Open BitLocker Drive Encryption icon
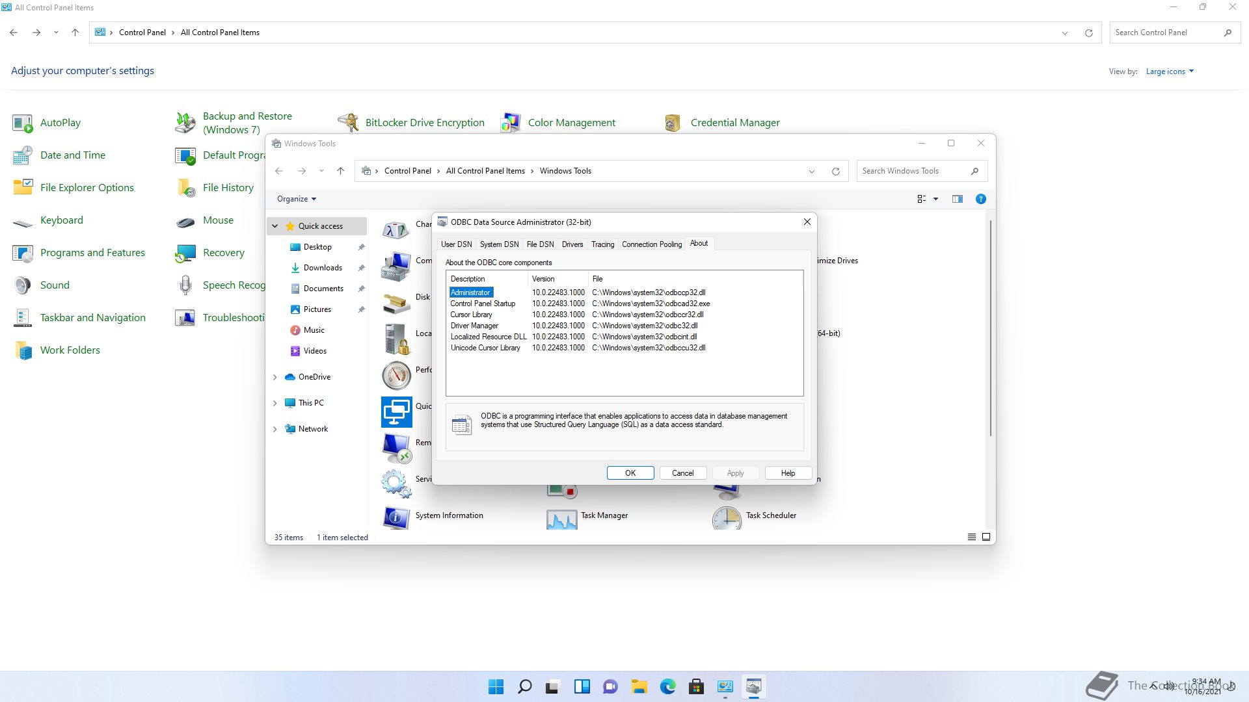 348,123
